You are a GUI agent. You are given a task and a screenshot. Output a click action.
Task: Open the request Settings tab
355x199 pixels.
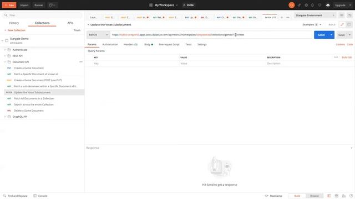202,44
